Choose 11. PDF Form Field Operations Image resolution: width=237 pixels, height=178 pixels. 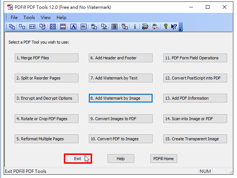195,58
